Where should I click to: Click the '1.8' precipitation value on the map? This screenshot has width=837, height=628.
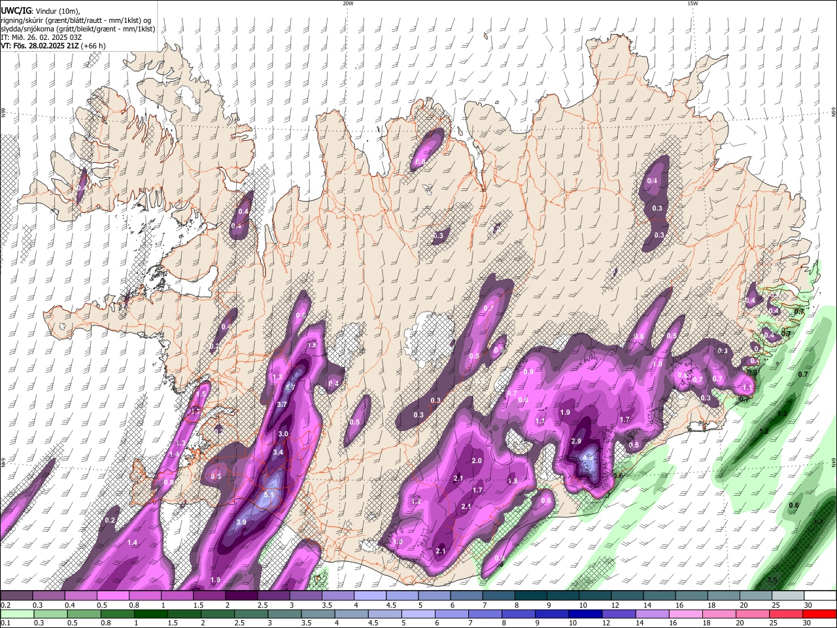coord(513,481)
